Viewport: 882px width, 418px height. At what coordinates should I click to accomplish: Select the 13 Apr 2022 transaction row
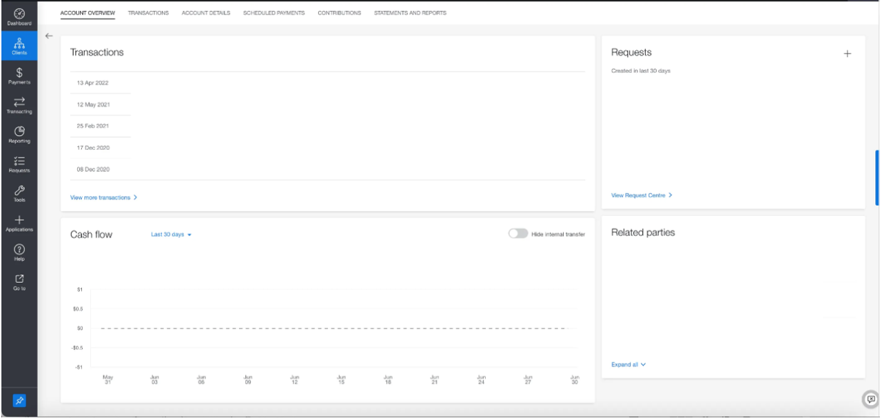tap(328, 82)
